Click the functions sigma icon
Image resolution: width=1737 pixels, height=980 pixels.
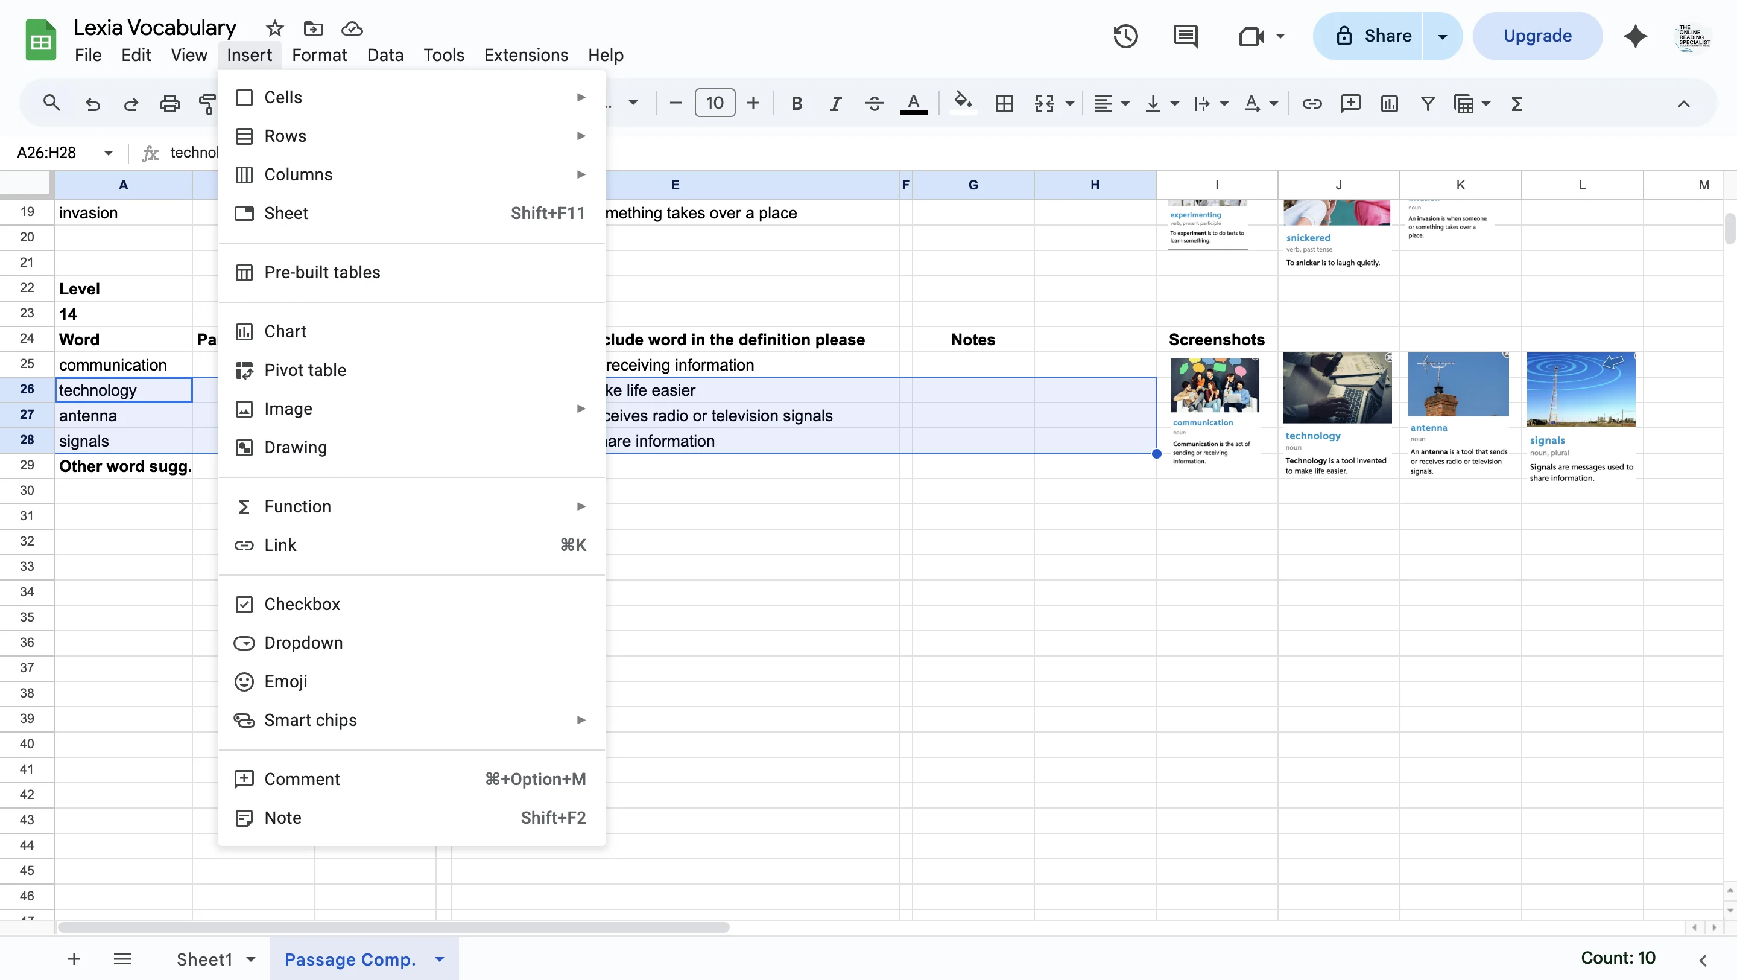pos(1516,103)
